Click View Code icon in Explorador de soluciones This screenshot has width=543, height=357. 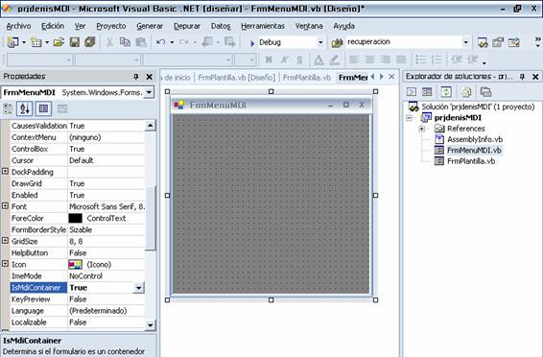[x=412, y=92]
